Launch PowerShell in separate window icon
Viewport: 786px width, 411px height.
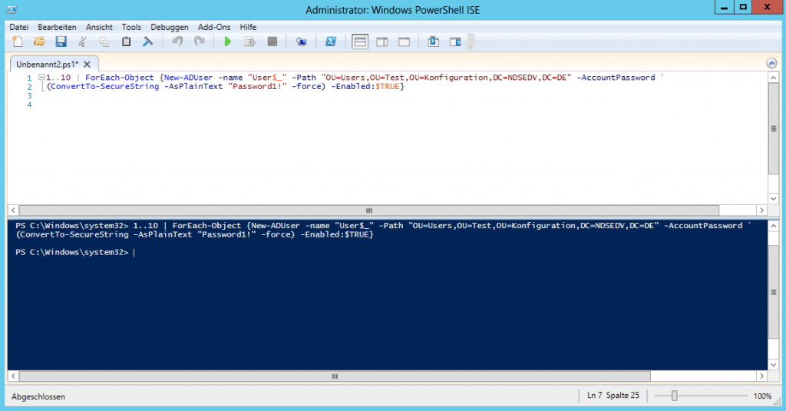coord(330,41)
